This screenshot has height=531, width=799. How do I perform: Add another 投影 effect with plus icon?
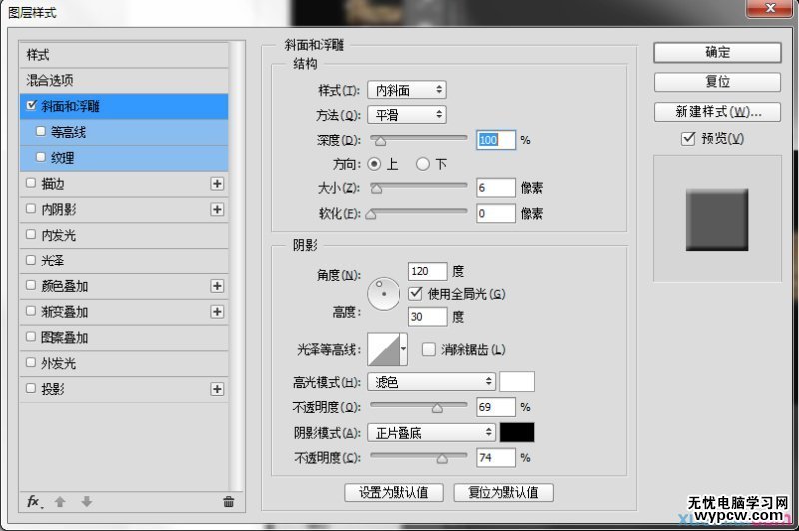click(x=217, y=389)
